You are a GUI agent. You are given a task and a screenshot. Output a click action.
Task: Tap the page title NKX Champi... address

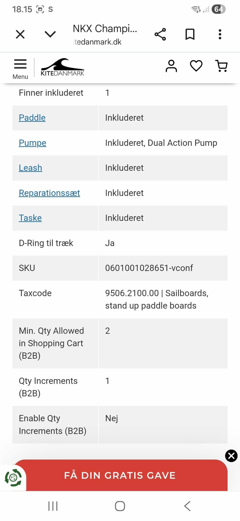pyautogui.click(x=105, y=34)
